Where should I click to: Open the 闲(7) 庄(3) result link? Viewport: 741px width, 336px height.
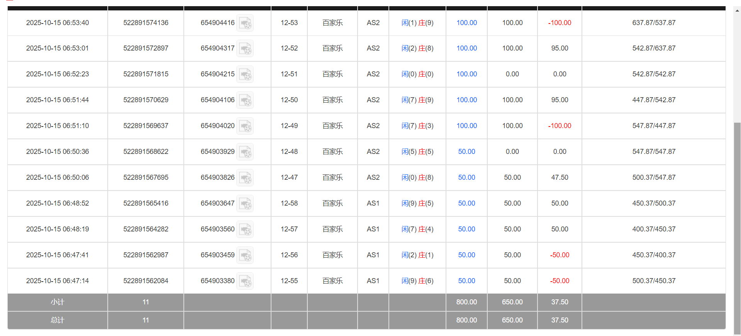point(417,126)
